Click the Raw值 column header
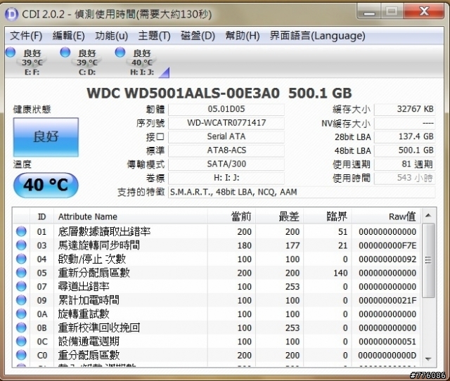Image resolution: width=450 pixels, height=381 pixels. coord(386,217)
